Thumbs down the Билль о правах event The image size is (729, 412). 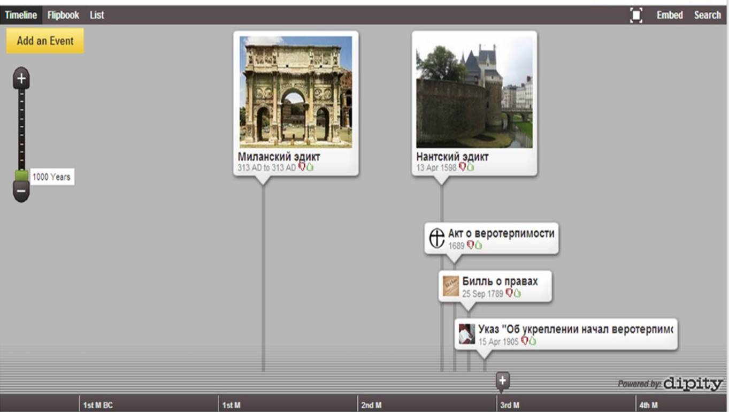(509, 293)
